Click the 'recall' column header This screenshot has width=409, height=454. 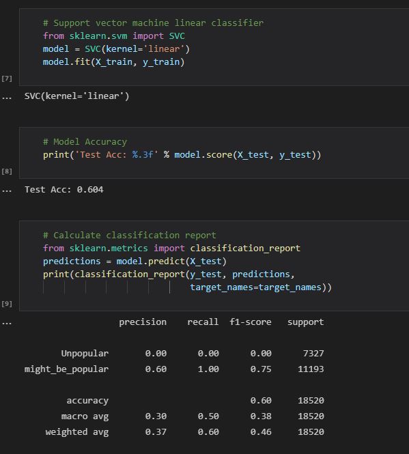coord(203,322)
